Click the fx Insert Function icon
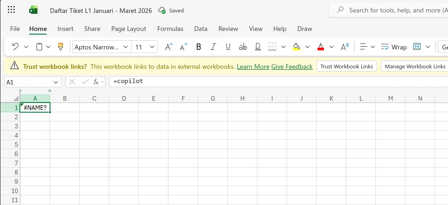This screenshot has width=448, height=205. (x=96, y=82)
